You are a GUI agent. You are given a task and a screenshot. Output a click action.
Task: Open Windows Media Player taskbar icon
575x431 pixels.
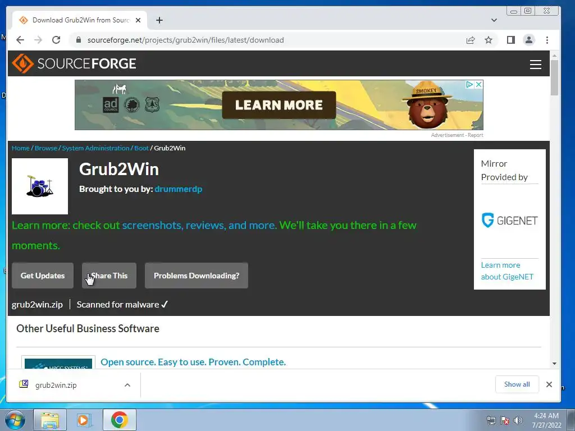84,420
